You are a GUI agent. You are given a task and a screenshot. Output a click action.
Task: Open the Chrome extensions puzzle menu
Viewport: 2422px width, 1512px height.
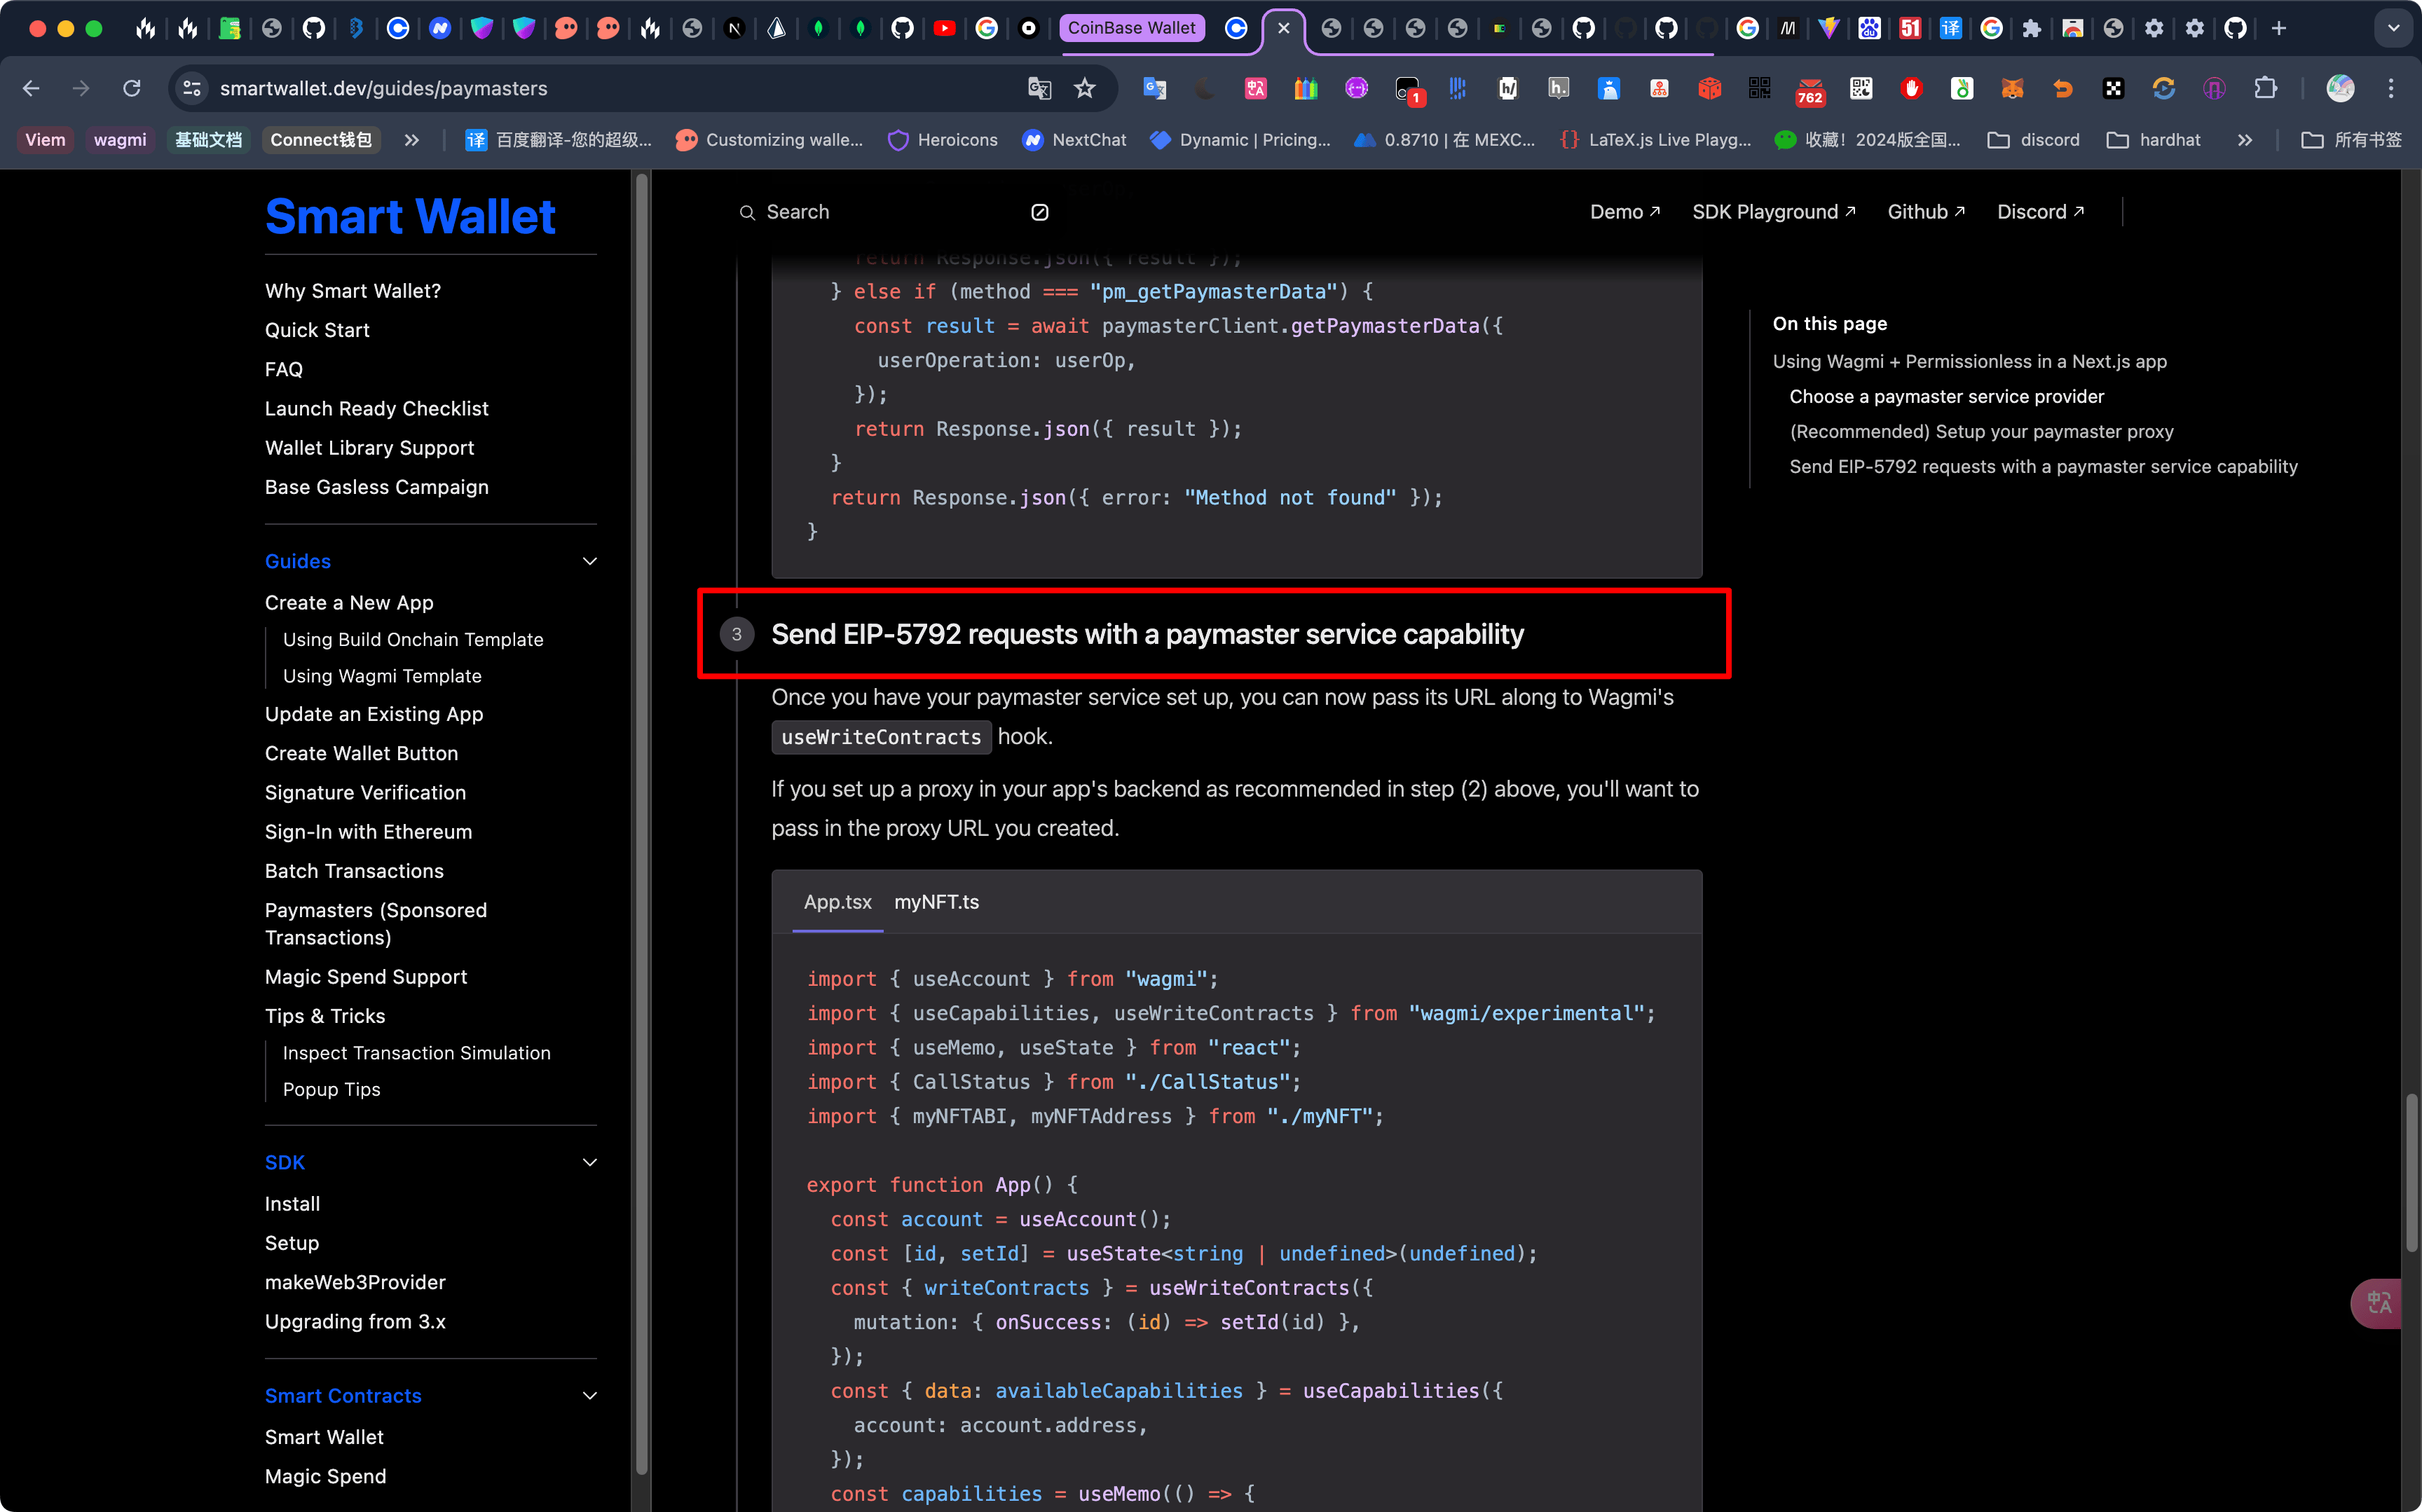[x=2265, y=88]
